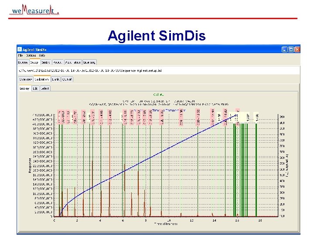The image size is (314, 235).
Task: Select the Setup tab
Action: 34,62
